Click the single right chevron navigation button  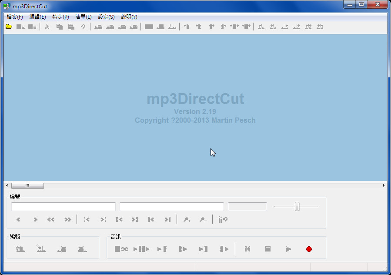click(35, 220)
